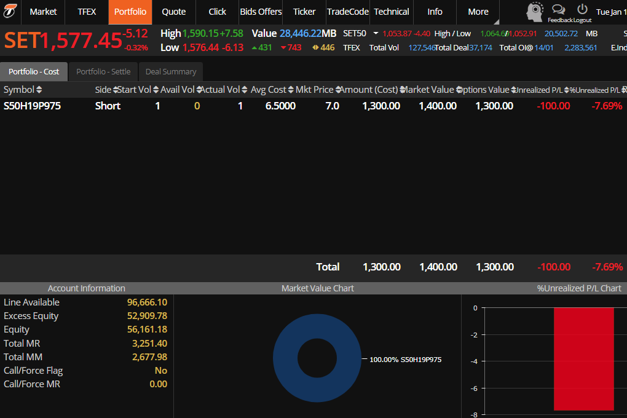Sort by Options Value column arrows

[513, 90]
